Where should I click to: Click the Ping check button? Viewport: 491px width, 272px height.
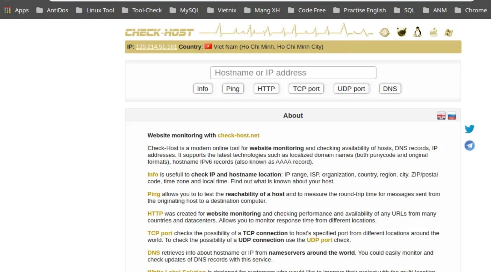233,89
